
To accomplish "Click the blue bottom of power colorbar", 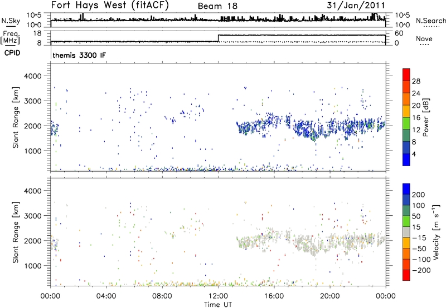I will tap(406, 160).
